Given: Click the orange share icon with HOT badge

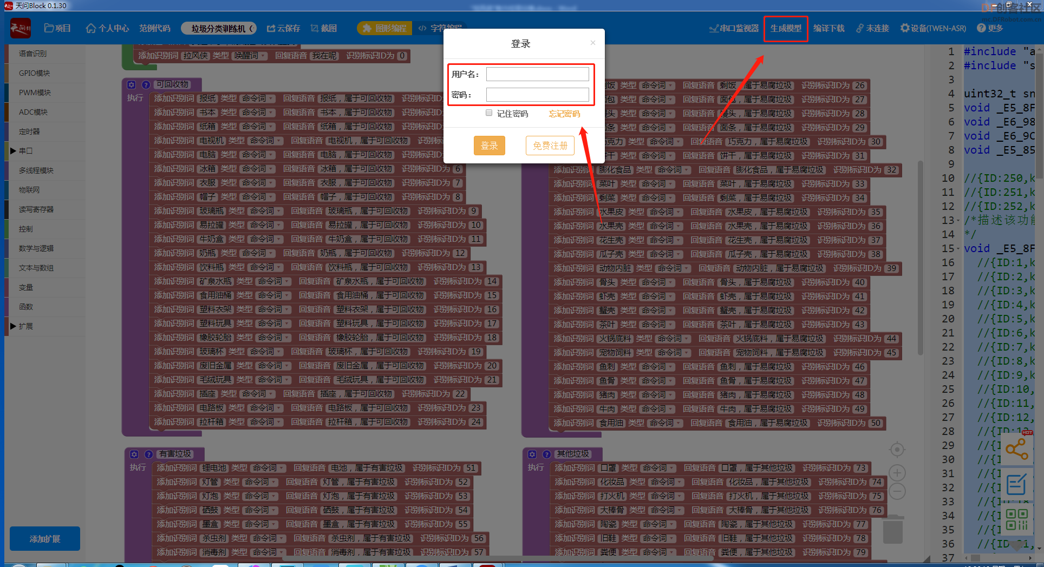Looking at the screenshot, I should pos(1017,449).
